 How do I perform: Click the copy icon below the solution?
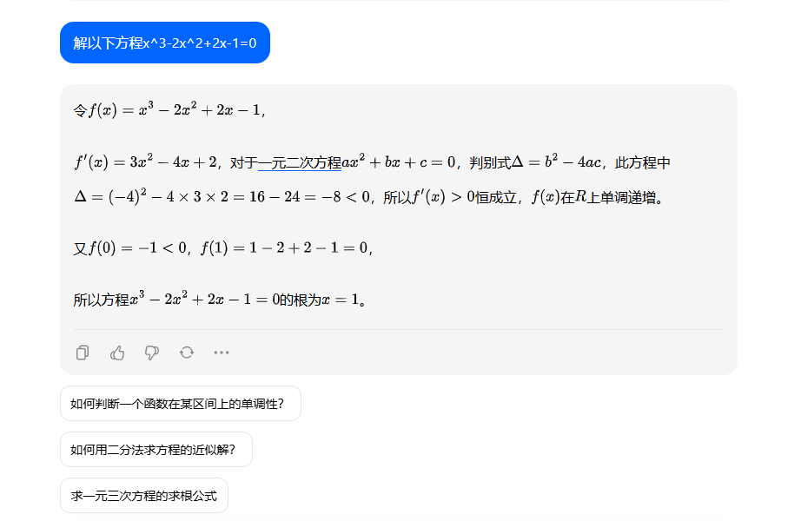point(82,353)
